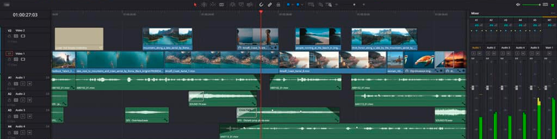The width and height of the screenshot is (557, 139).
Task: Toggle timeline Snapping magnet icon
Action: coord(261,5)
